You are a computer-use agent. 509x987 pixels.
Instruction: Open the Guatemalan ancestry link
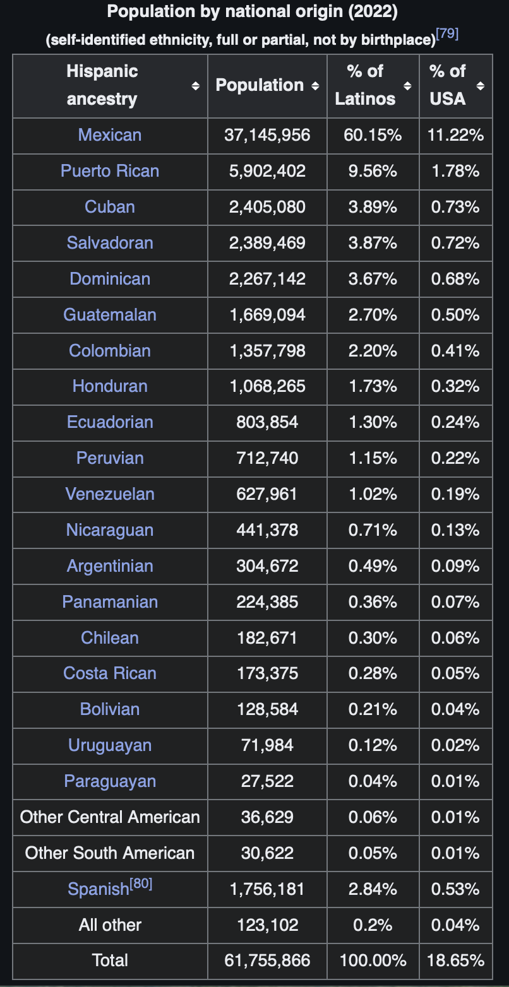tap(110, 315)
